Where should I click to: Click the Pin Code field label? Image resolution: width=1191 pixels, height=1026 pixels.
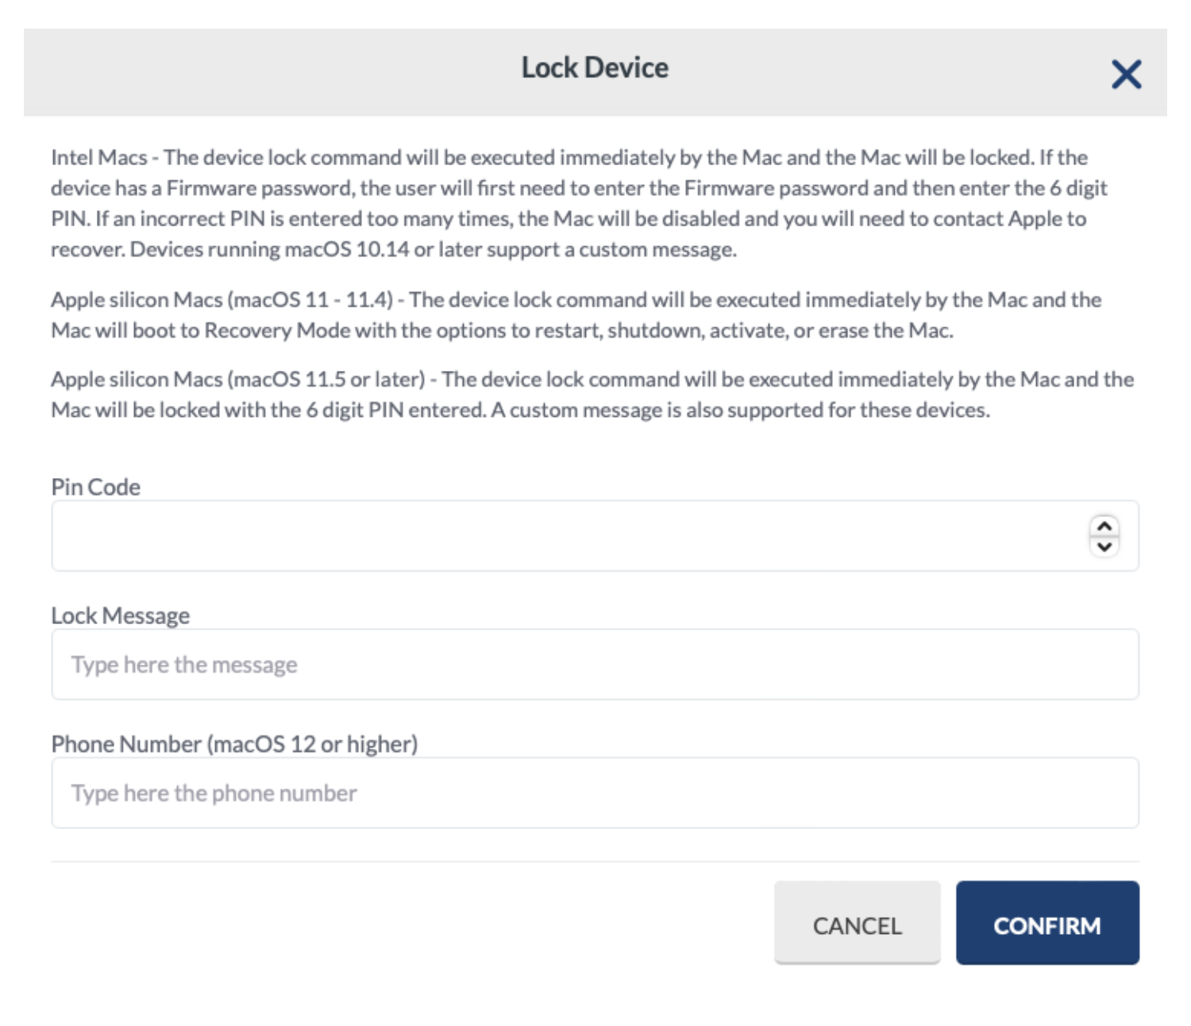point(95,487)
